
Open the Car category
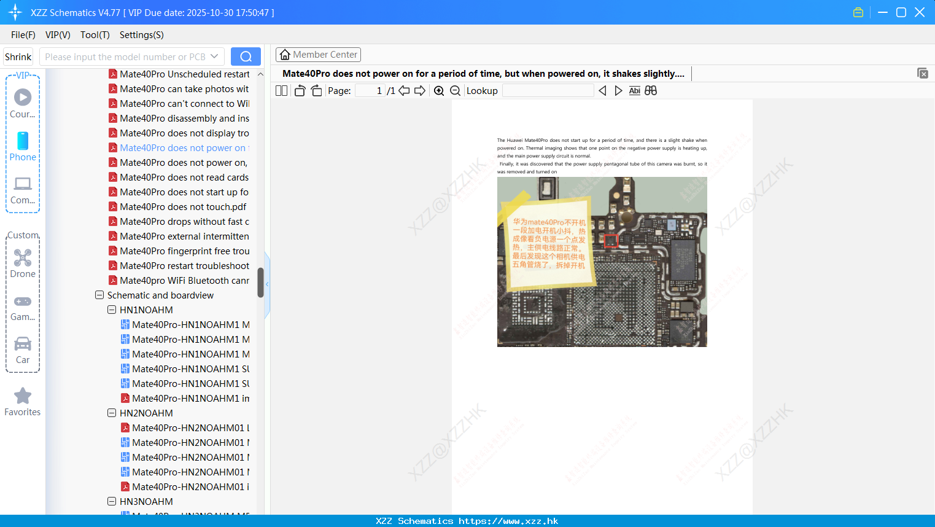coord(23,350)
